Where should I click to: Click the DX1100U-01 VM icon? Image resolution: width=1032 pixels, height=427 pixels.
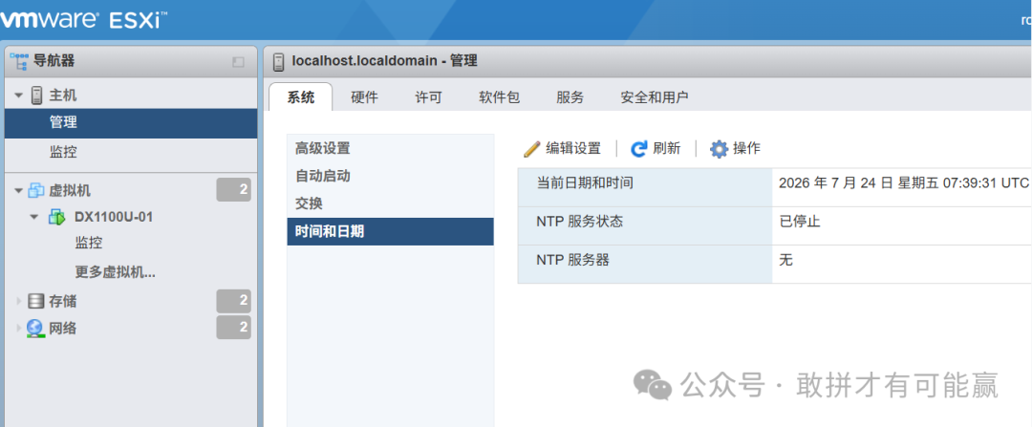(56, 217)
